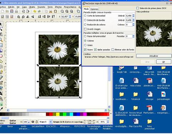Toggle layer visibility eye icon in status bar
The width and height of the screenshot is (172, 134).
(x=33, y=122)
